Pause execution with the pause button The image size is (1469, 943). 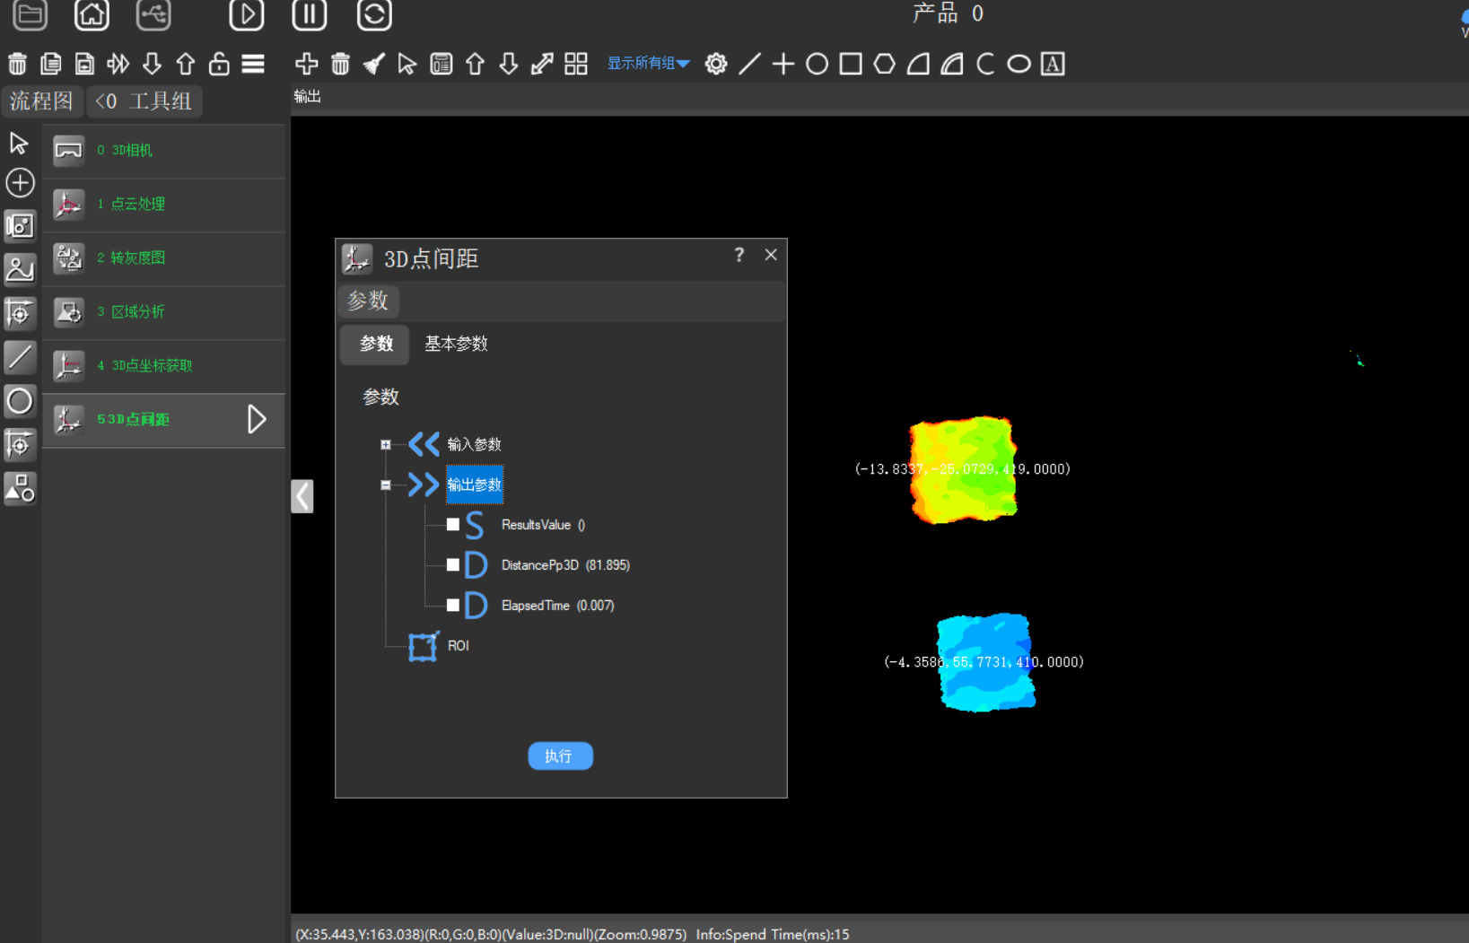310,13
